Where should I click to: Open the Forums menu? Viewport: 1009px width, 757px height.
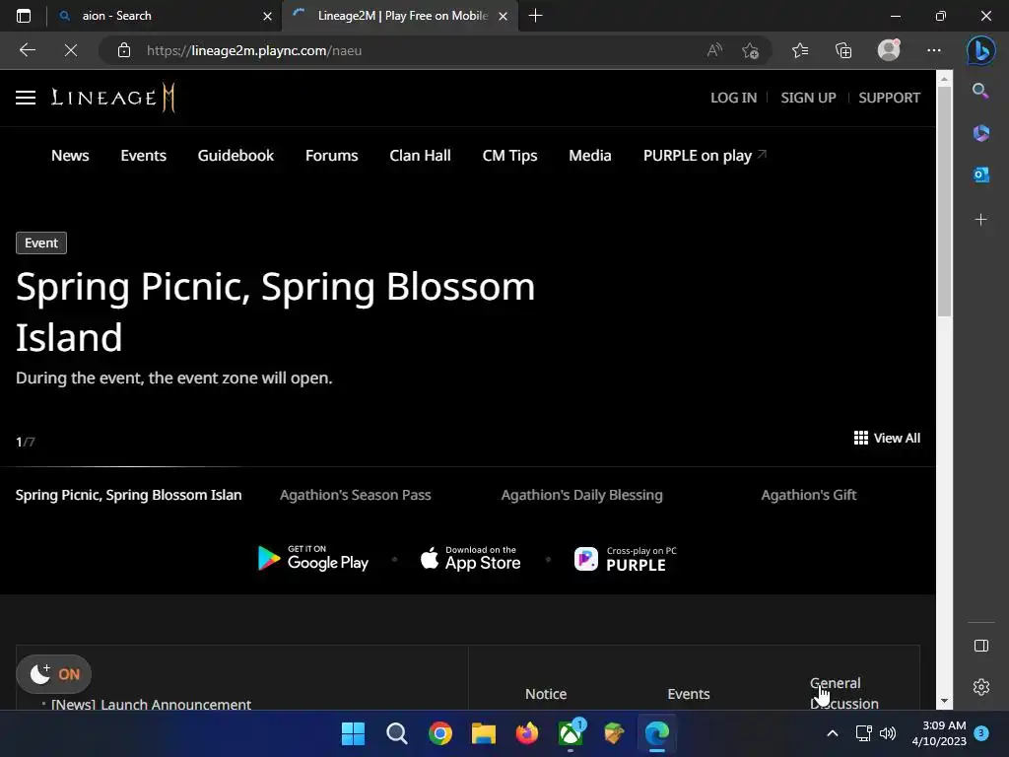331,155
